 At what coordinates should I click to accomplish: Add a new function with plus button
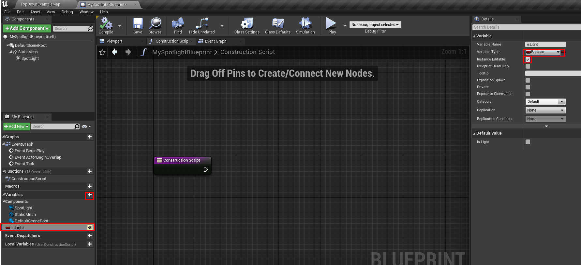pos(90,171)
